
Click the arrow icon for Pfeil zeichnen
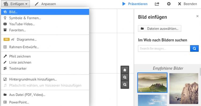pyautogui.click(x=5, y=56)
